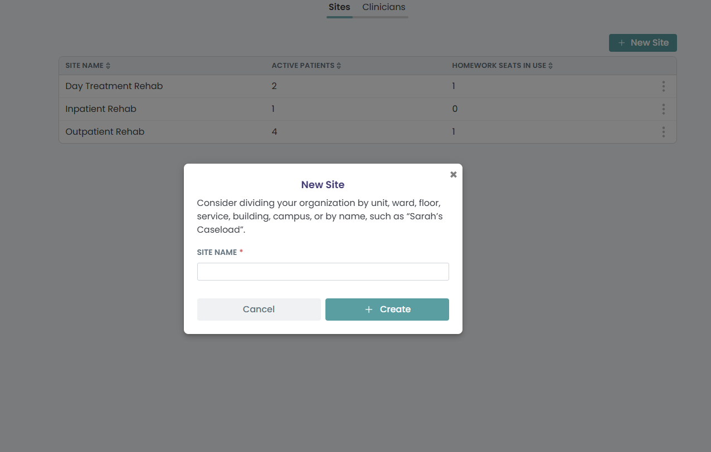This screenshot has width=711, height=452.
Task: Focus the Site Name input field
Action: pyautogui.click(x=323, y=272)
